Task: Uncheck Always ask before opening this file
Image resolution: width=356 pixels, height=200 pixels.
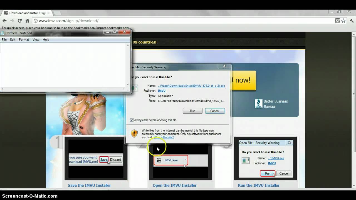Action: tap(132, 120)
